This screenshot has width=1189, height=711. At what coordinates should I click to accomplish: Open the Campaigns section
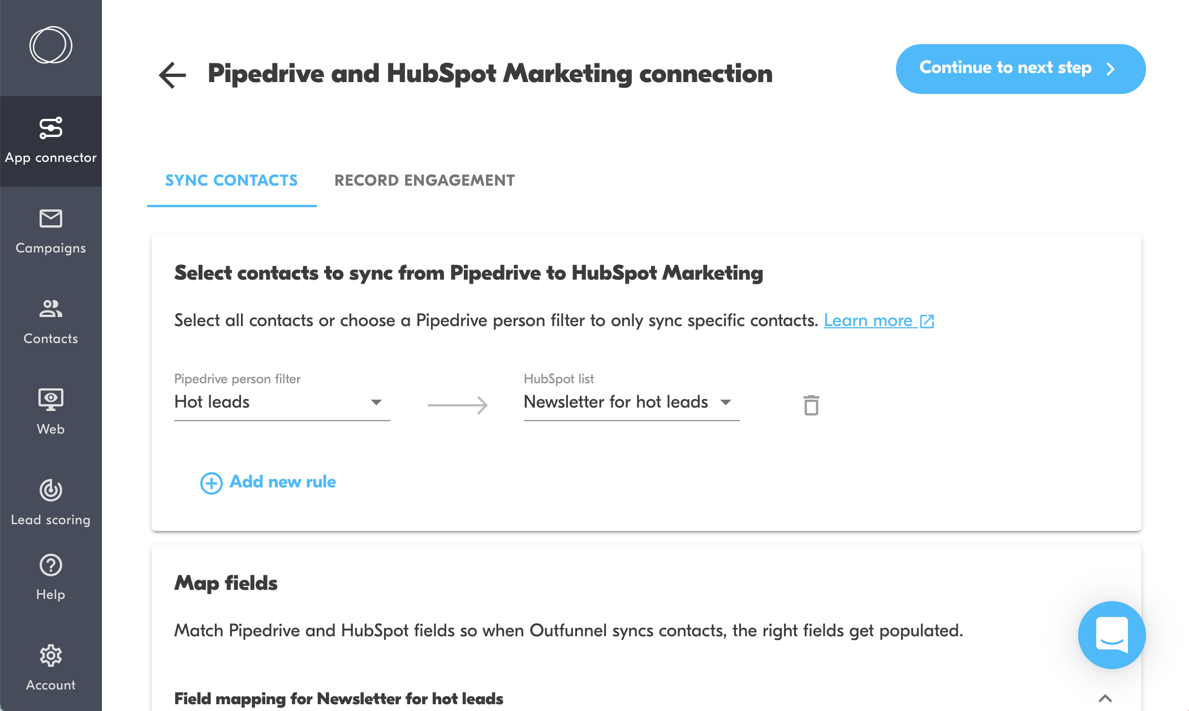[x=51, y=230]
